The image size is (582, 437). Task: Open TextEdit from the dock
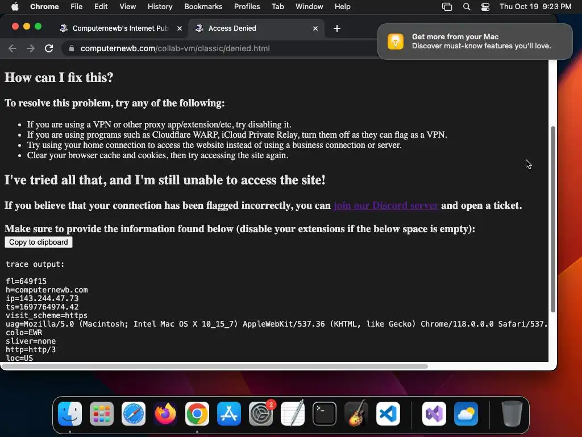[293, 413]
